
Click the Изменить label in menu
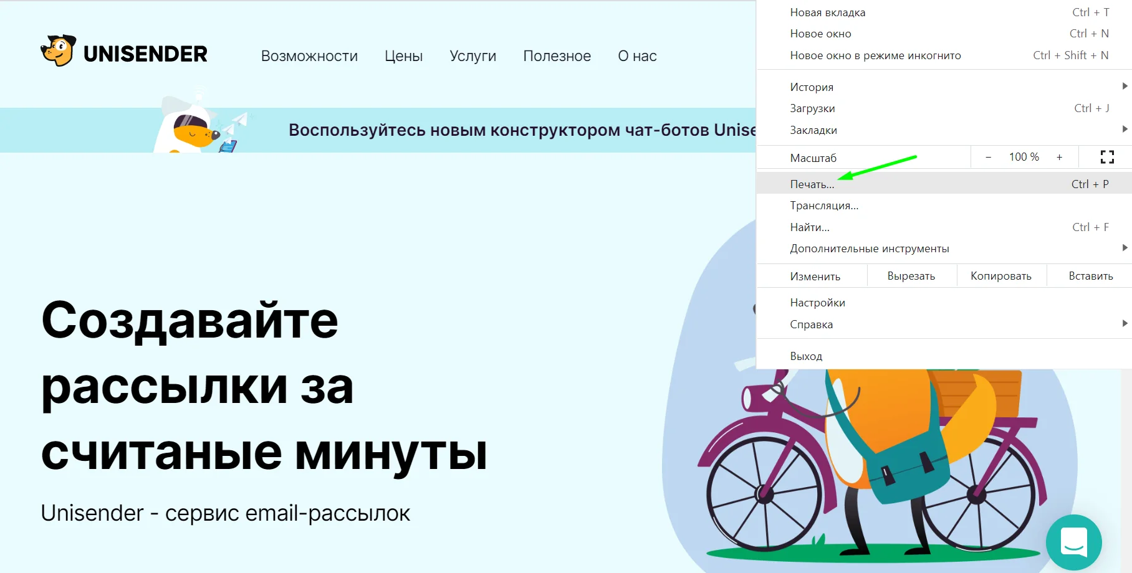pyautogui.click(x=815, y=277)
